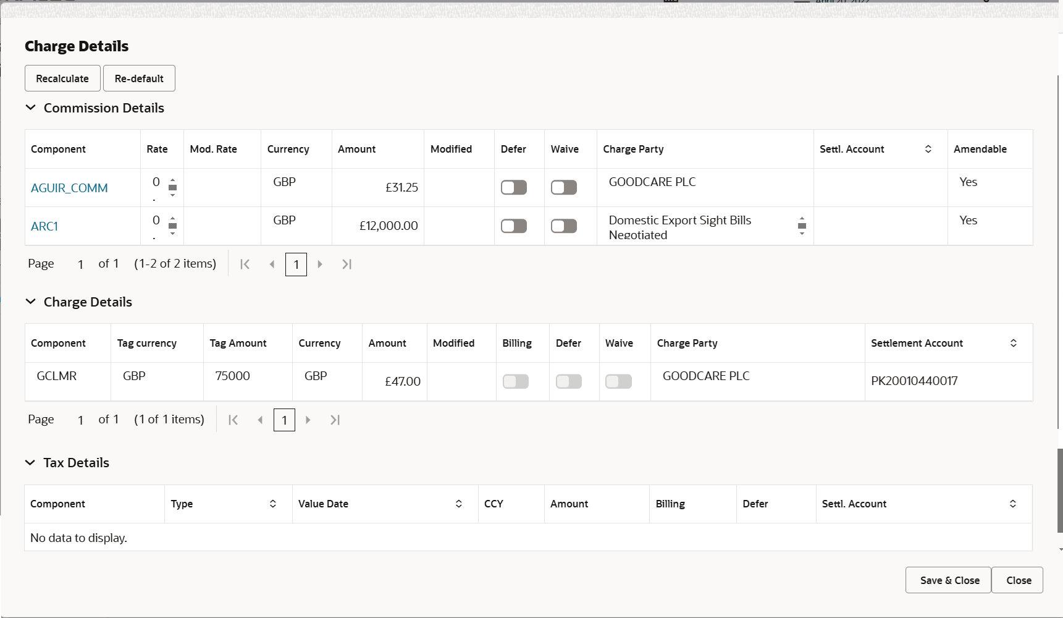Screen dimensions: 1063x618
Task: Go to first page of Commission Details
Action: (x=245, y=264)
